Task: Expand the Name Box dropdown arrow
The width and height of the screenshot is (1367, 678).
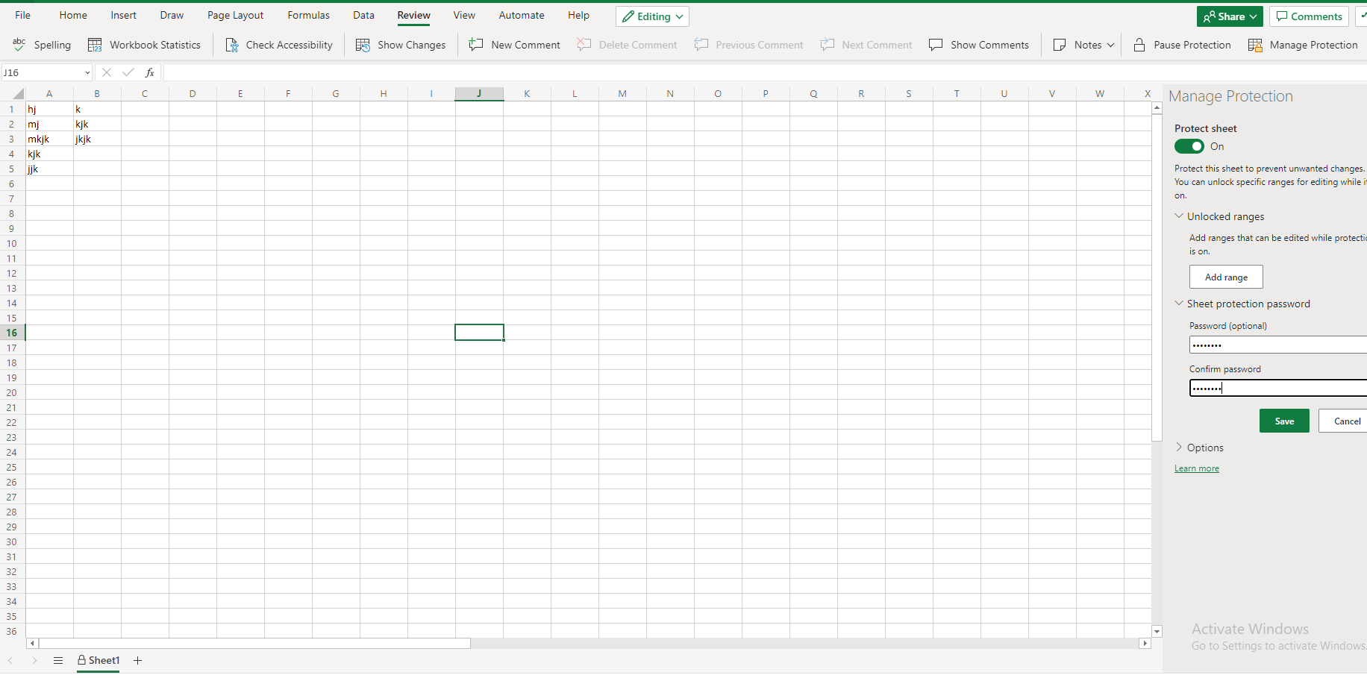Action: tap(87, 72)
